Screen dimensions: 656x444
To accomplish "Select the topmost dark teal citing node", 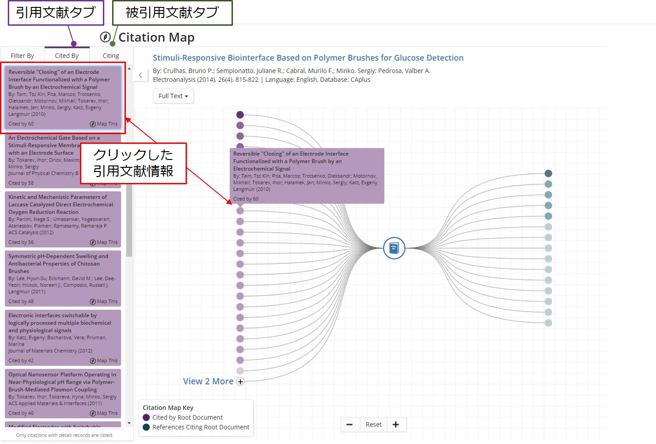I will point(548,173).
